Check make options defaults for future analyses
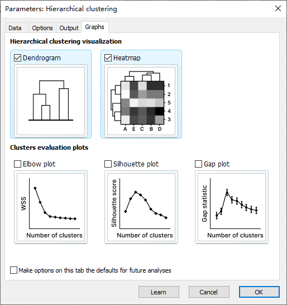Image resolution: width=287 pixels, height=305 pixels. 13,270
